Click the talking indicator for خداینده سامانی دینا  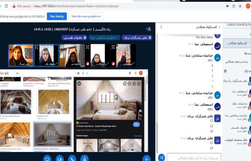pos(104,38)
